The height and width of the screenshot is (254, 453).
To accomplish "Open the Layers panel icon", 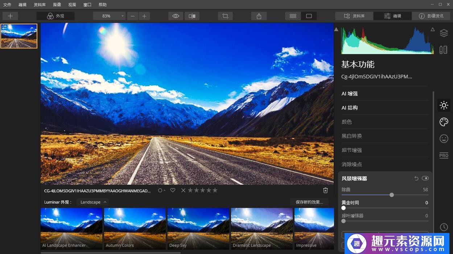I will coord(444,33).
